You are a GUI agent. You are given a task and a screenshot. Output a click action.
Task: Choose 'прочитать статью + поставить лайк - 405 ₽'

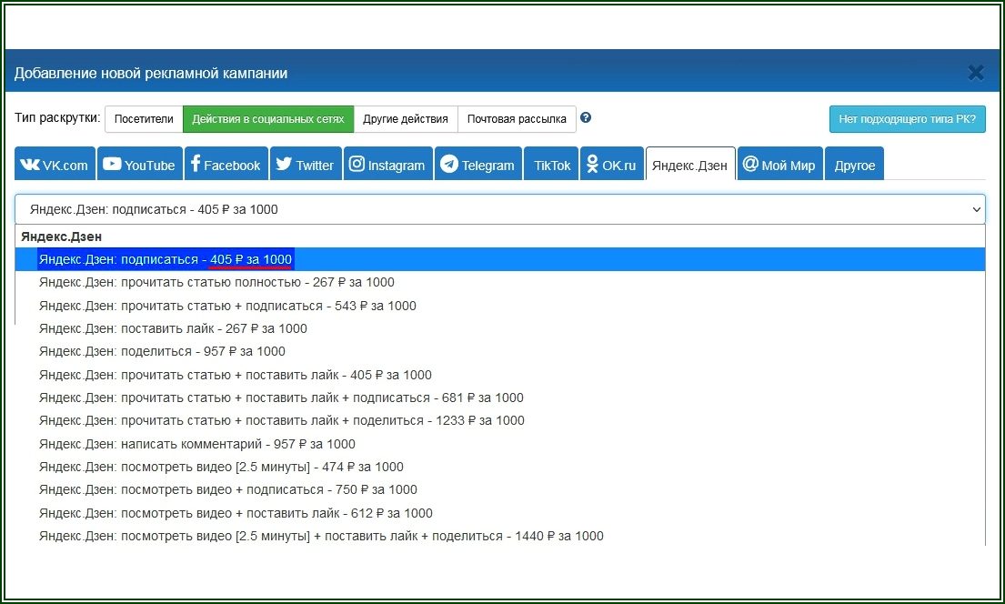(x=500, y=375)
